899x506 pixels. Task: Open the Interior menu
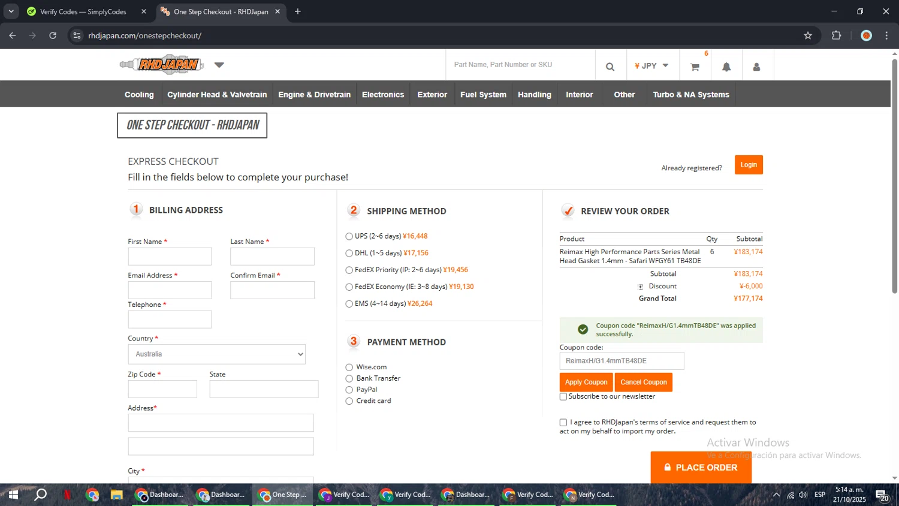pyautogui.click(x=580, y=95)
